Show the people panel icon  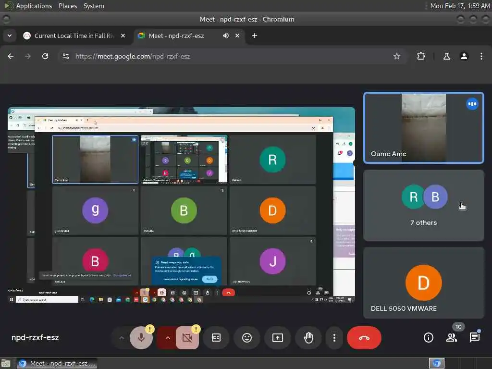click(x=452, y=338)
